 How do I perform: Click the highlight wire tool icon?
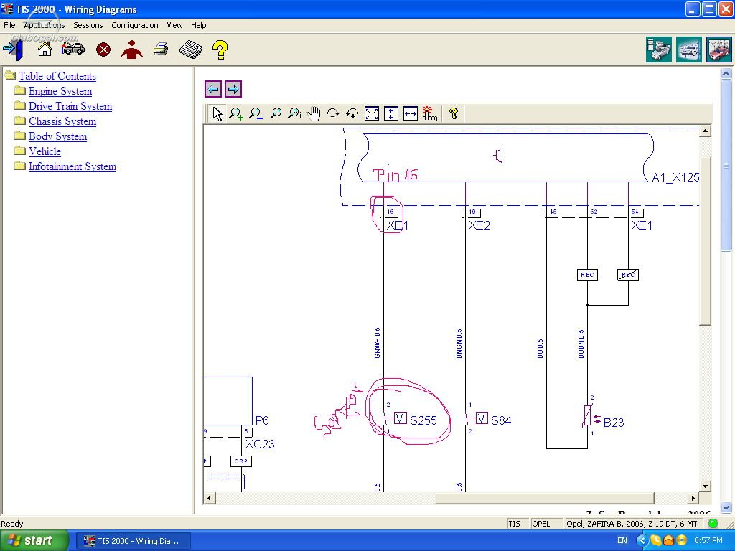(429, 113)
